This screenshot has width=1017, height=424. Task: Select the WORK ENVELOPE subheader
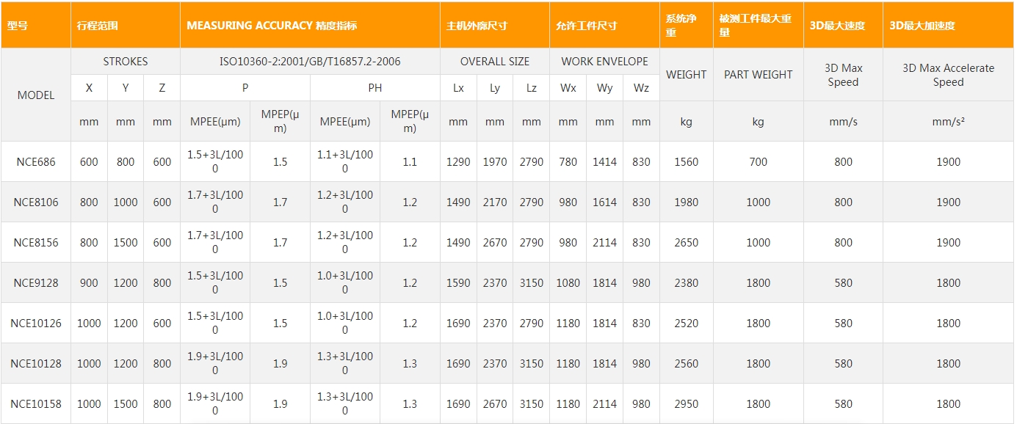[604, 62]
